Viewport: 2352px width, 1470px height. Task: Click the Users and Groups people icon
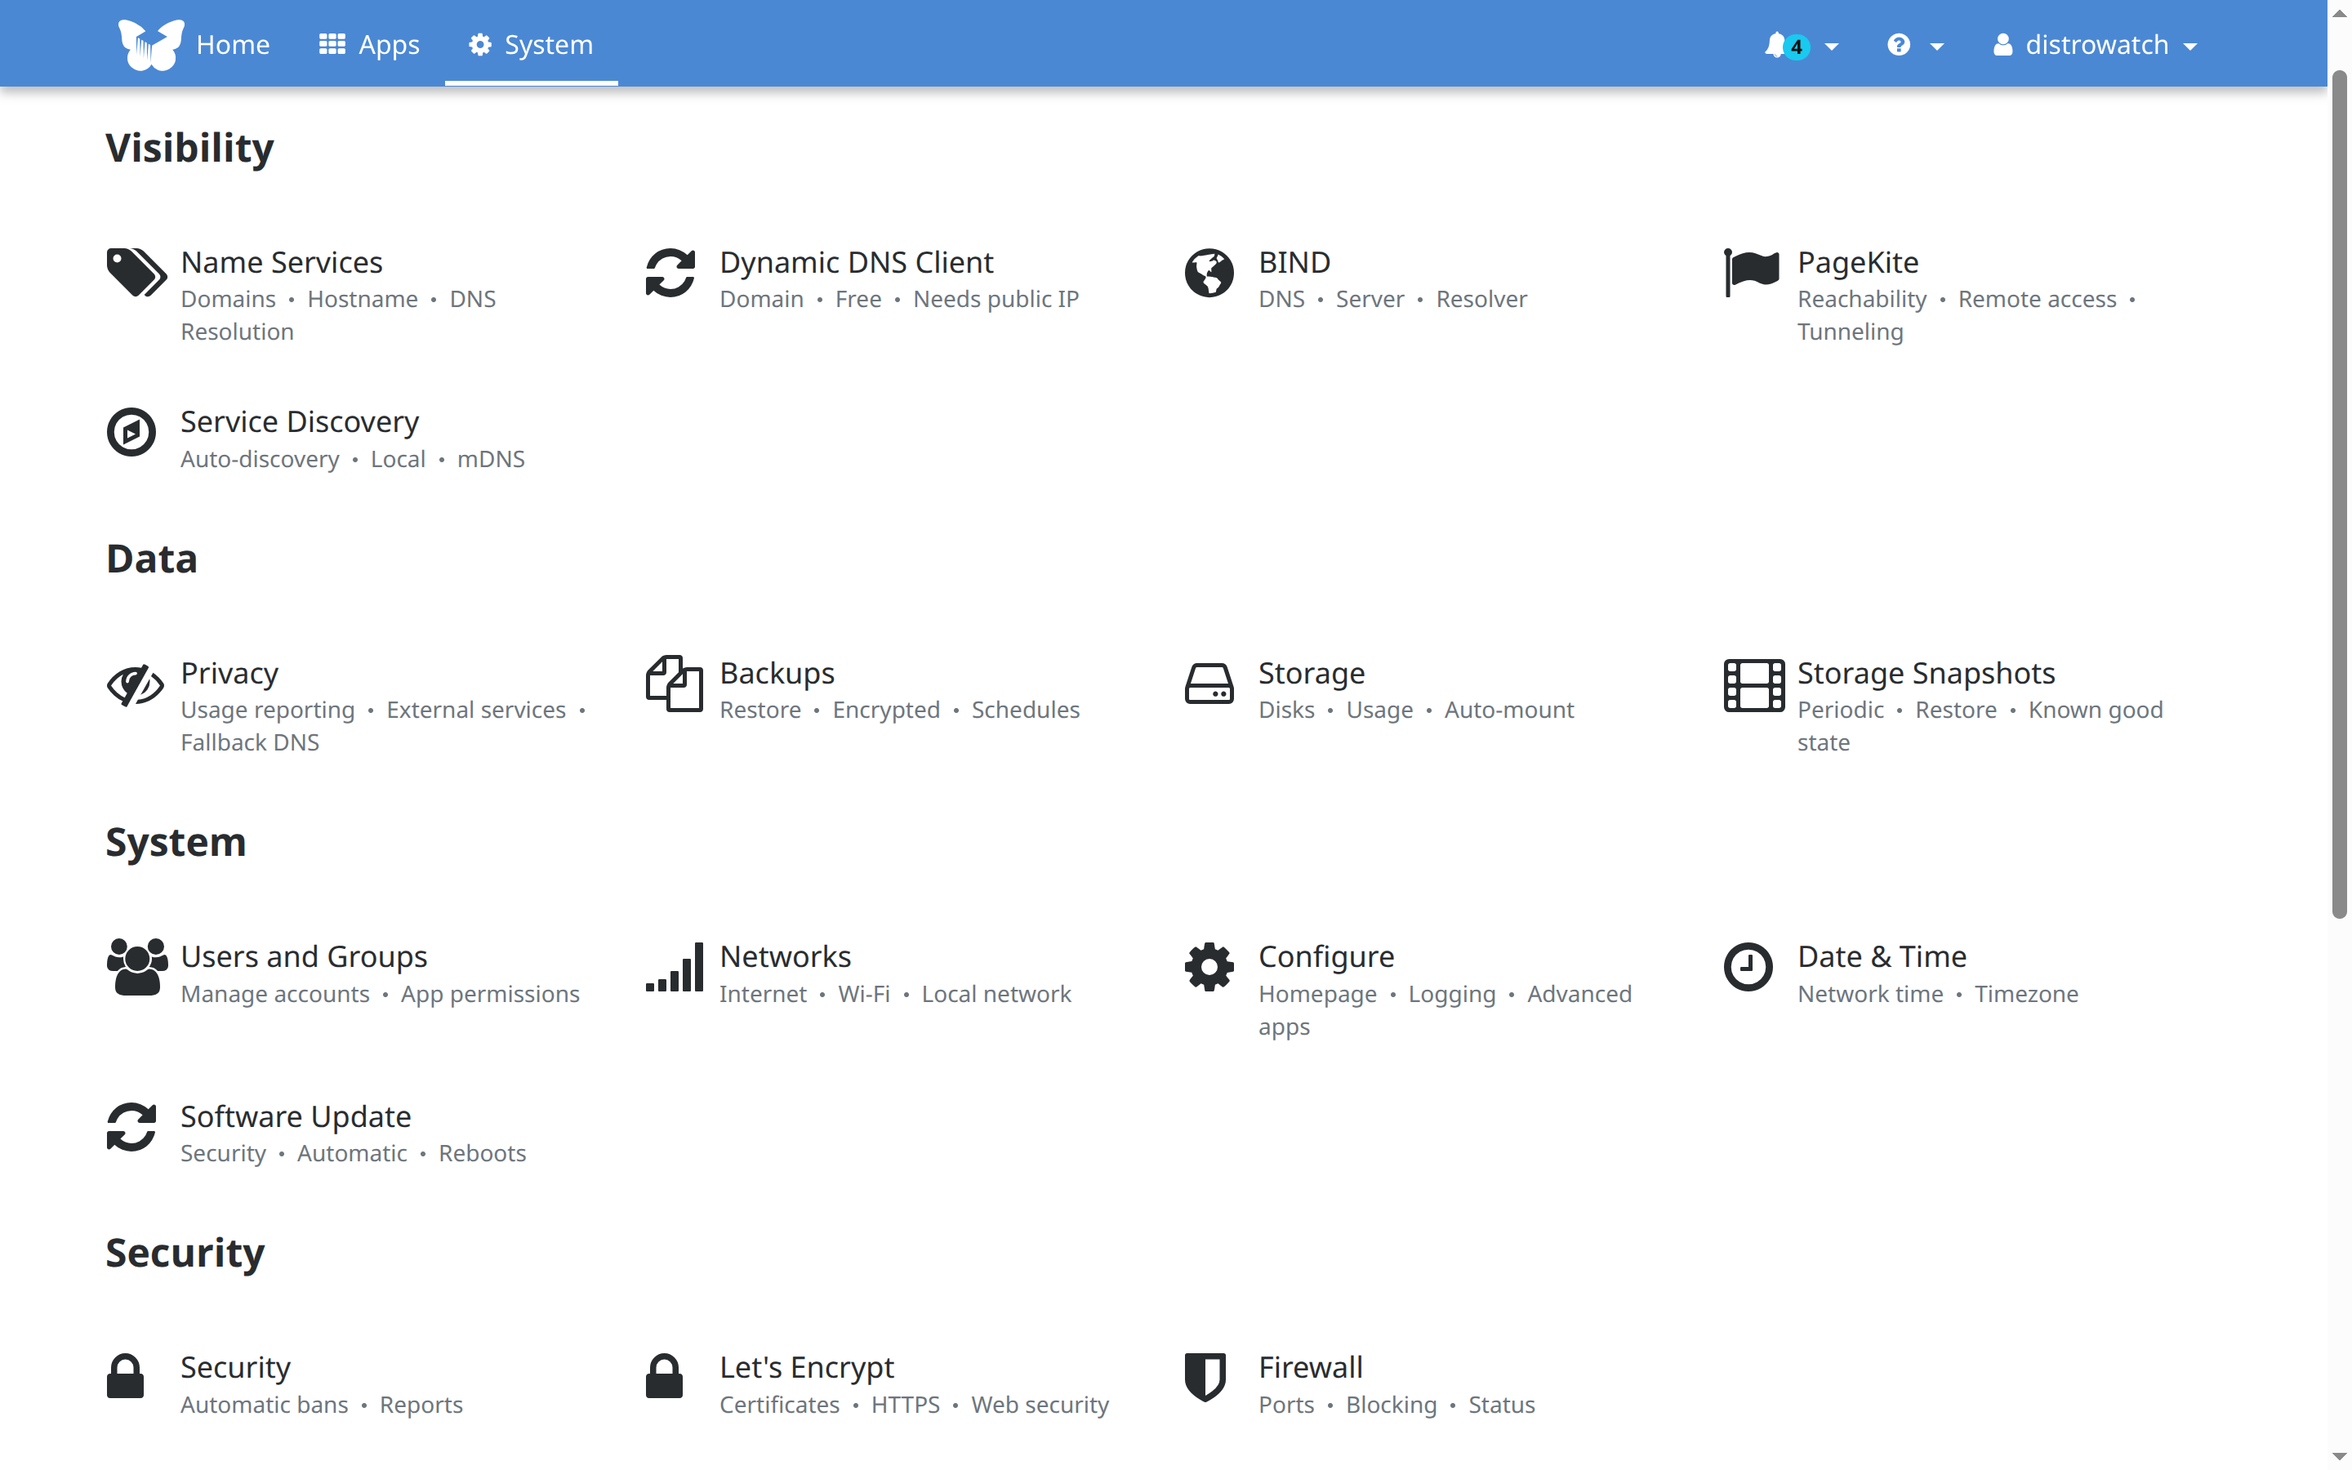pos(137,966)
